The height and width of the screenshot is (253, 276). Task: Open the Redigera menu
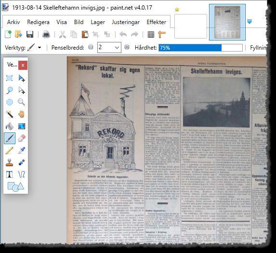pyautogui.click(x=38, y=22)
